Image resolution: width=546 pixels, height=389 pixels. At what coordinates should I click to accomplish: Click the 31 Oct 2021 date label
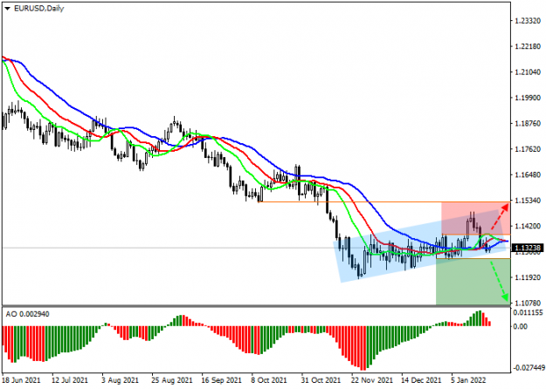pos(321,380)
